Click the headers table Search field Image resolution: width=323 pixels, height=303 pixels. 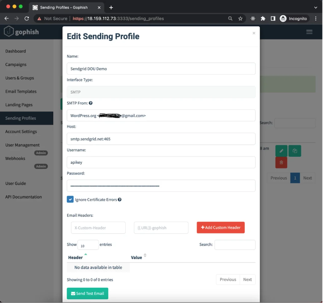coord(235,245)
